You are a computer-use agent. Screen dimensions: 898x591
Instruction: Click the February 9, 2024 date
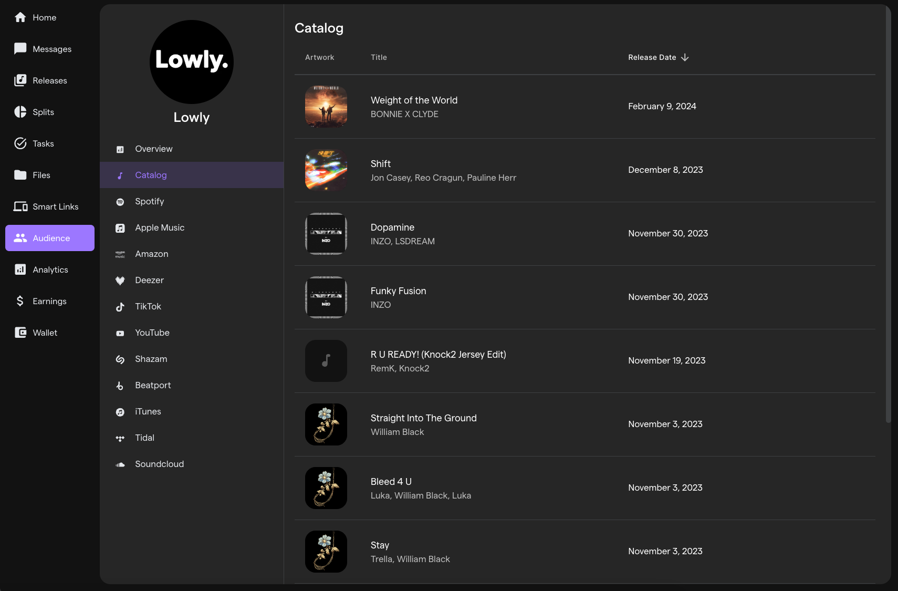click(x=662, y=106)
